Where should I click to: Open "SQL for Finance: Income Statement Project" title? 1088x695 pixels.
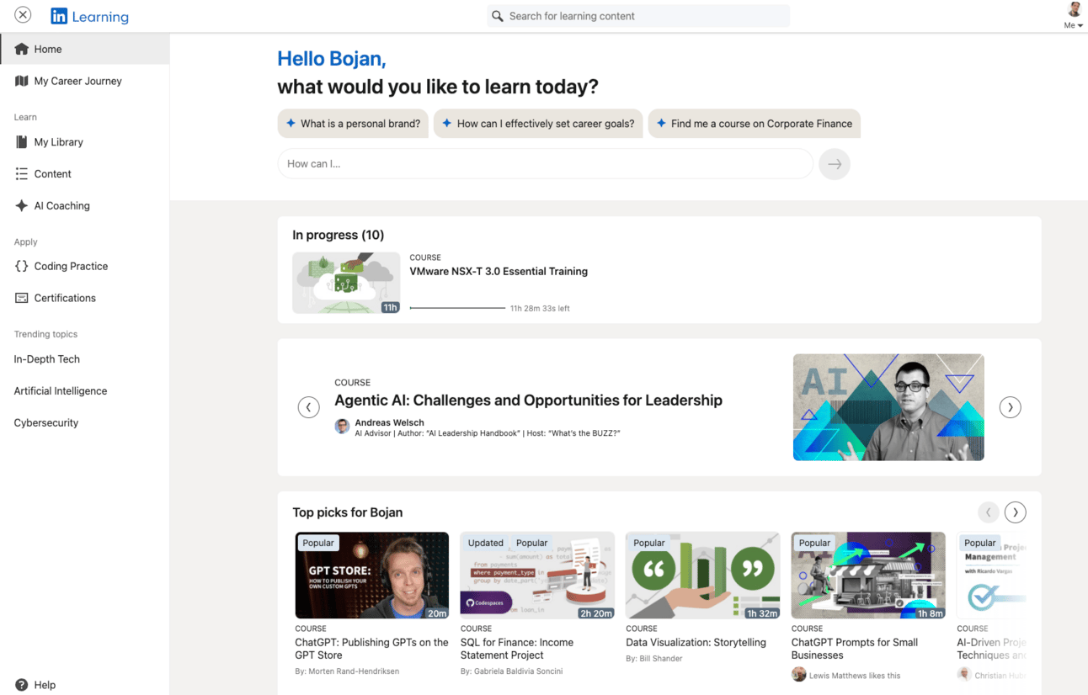(x=517, y=649)
